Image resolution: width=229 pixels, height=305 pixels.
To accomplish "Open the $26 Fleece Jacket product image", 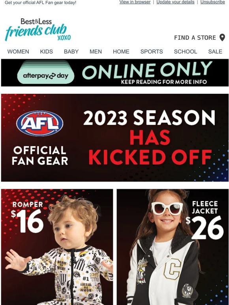I will pos(173,247).
